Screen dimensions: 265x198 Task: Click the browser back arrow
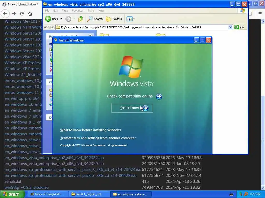point(5,14)
